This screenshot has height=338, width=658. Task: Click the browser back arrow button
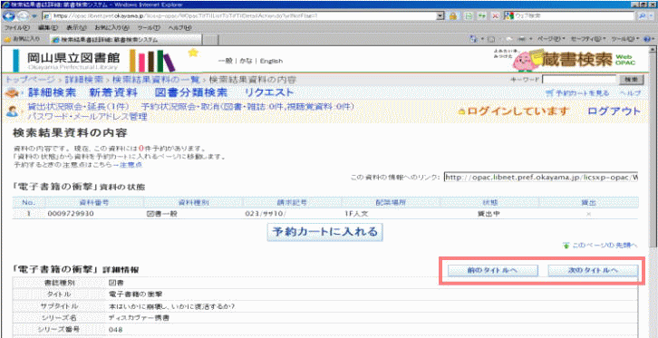click(x=9, y=15)
